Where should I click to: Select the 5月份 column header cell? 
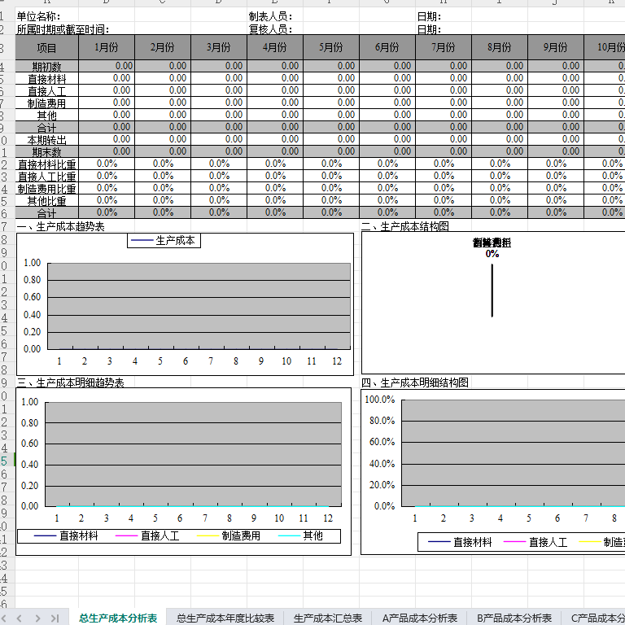click(331, 48)
